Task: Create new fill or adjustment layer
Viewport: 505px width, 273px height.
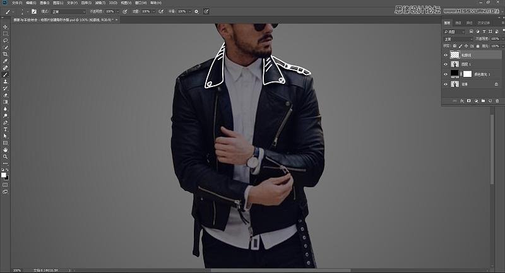Action: click(x=476, y=101)
